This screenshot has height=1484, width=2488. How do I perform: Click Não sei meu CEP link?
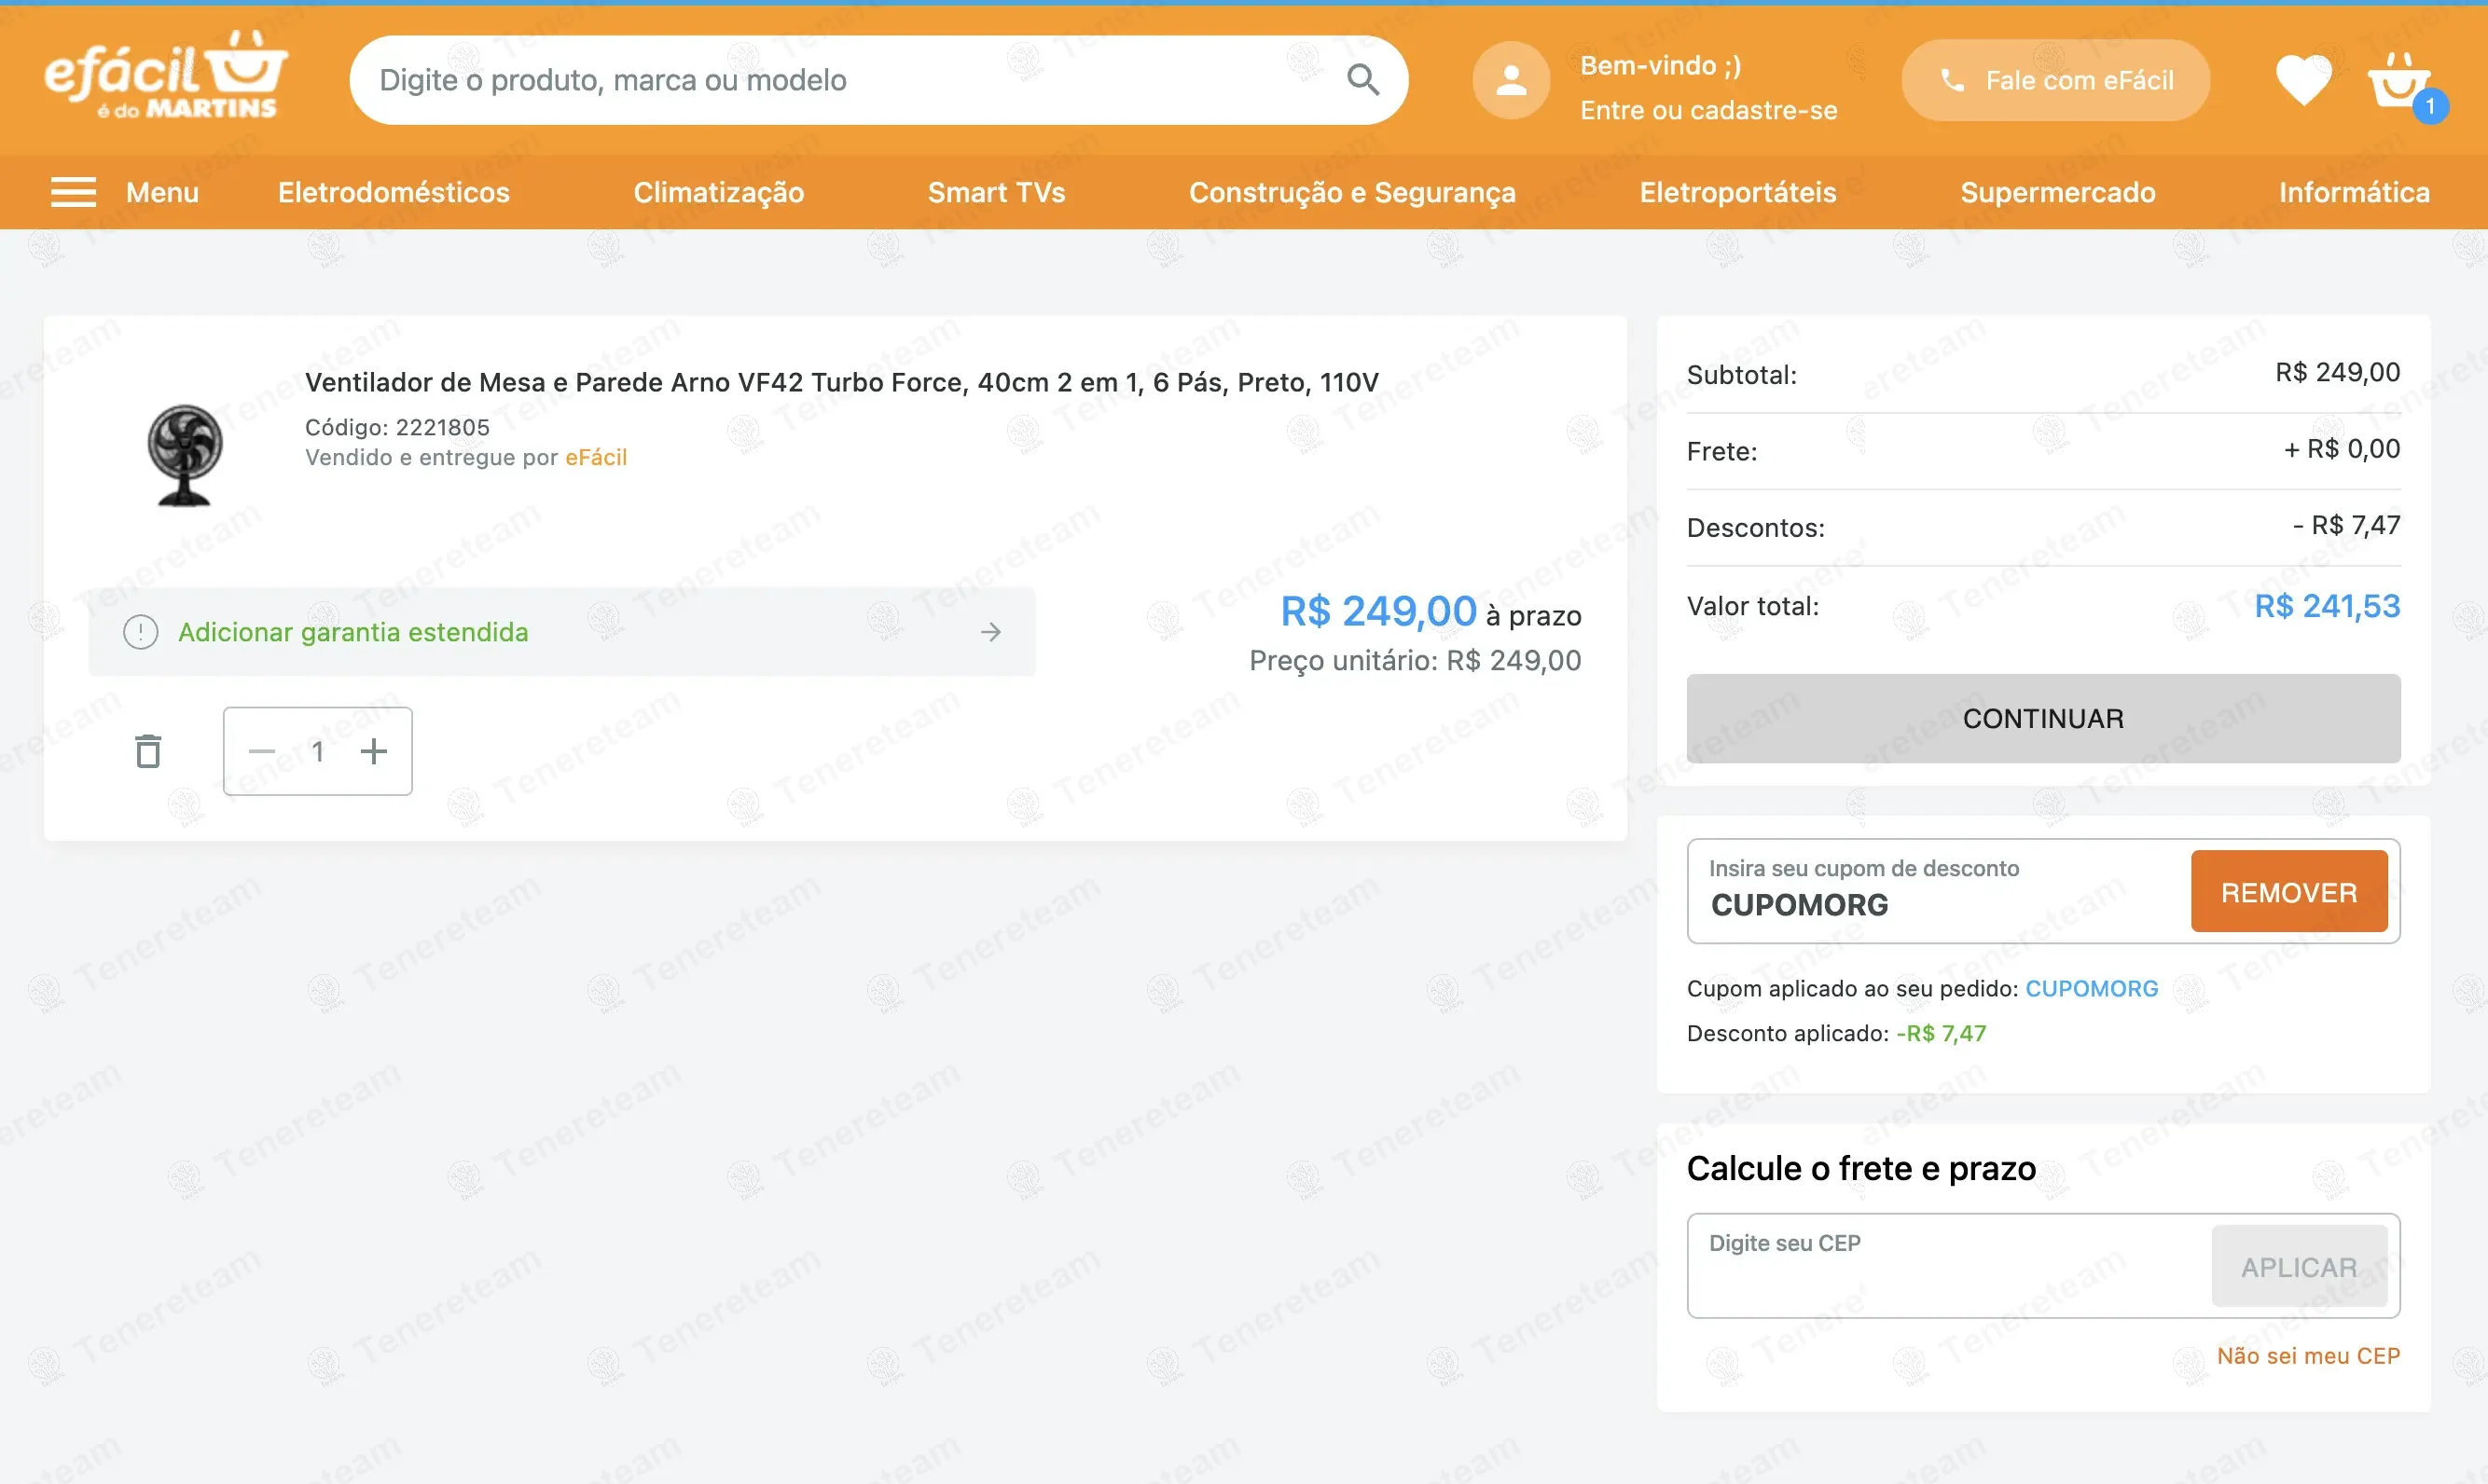click(2308, 1356)
